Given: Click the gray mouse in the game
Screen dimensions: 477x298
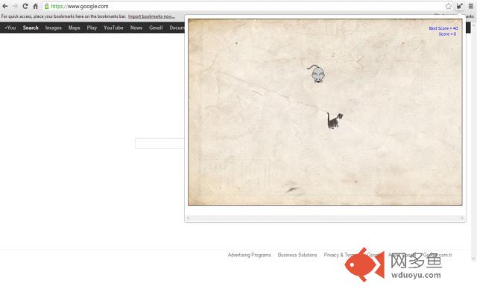Looking at the screenshot, I should 316,74.
